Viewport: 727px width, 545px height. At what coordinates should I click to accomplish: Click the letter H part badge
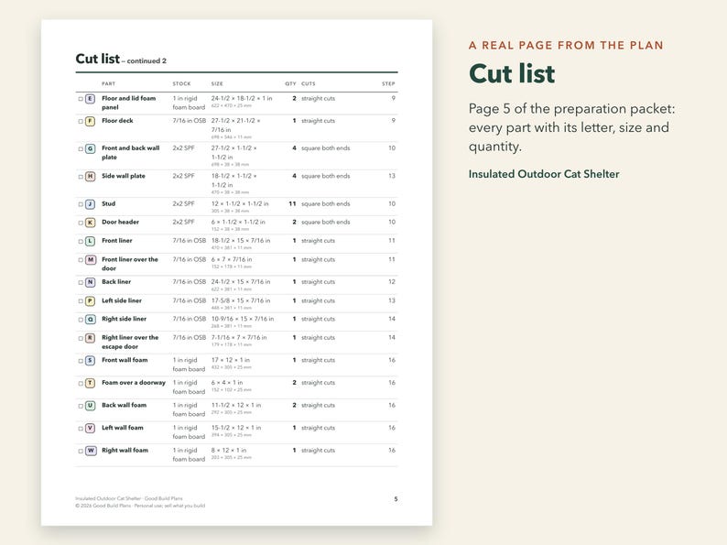[91, 176]
